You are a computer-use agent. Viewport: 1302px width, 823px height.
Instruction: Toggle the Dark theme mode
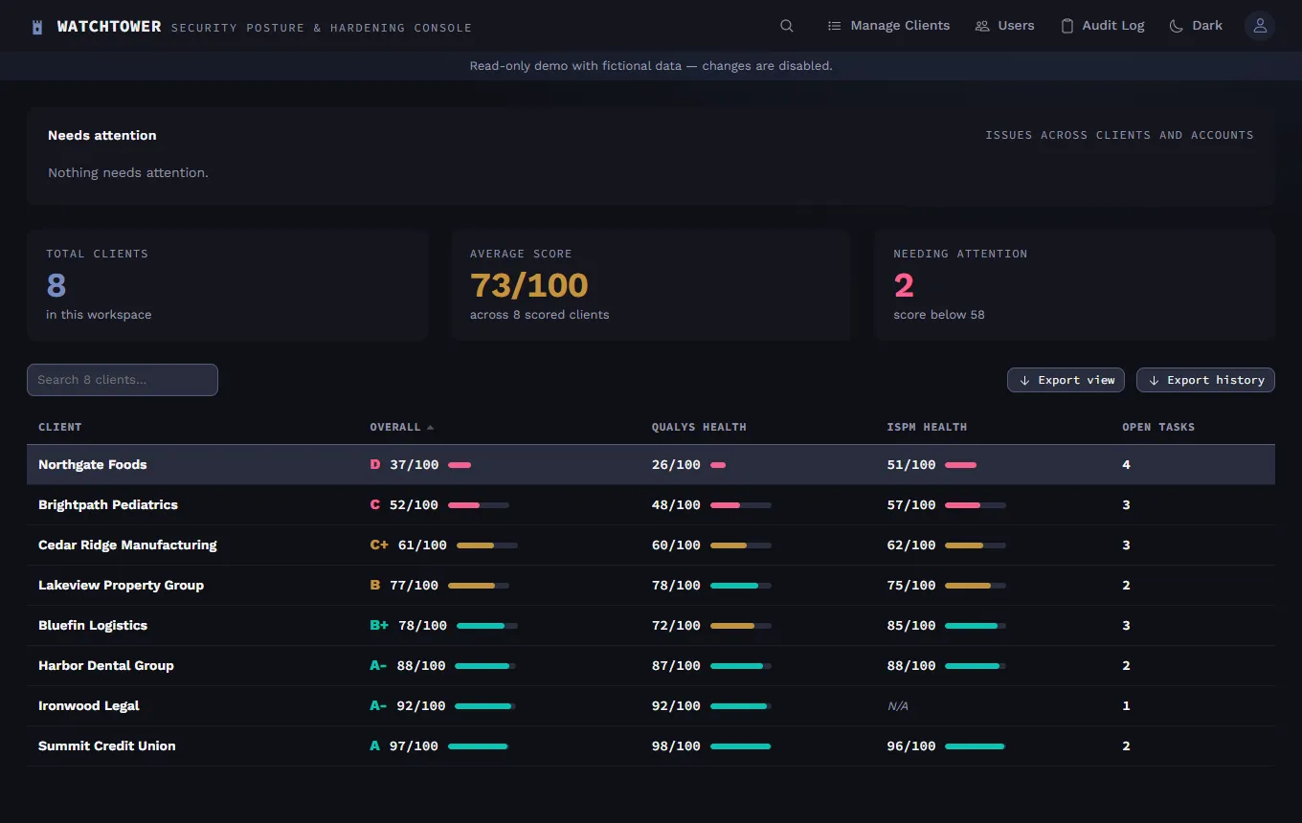[x=1196, y=26]
